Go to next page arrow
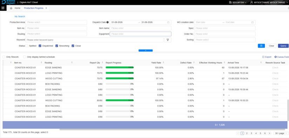The height and width of the screenshot is (138, 289). 270,133
